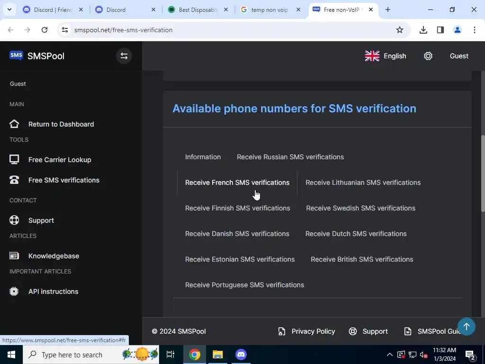This screenshot has width=485, height=364.
Task: Open the Guest account menu
Action: [x=459, y=56]
